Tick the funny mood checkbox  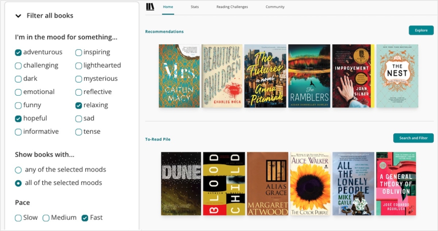click(18, 105)
